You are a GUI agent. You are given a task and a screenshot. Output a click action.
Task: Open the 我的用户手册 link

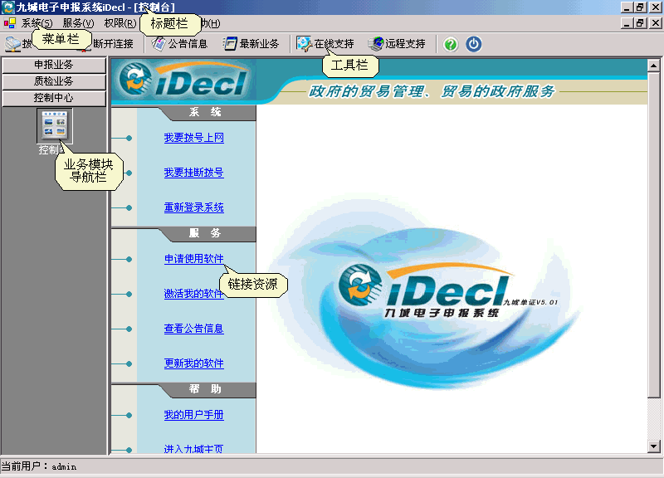pos(193,415)
